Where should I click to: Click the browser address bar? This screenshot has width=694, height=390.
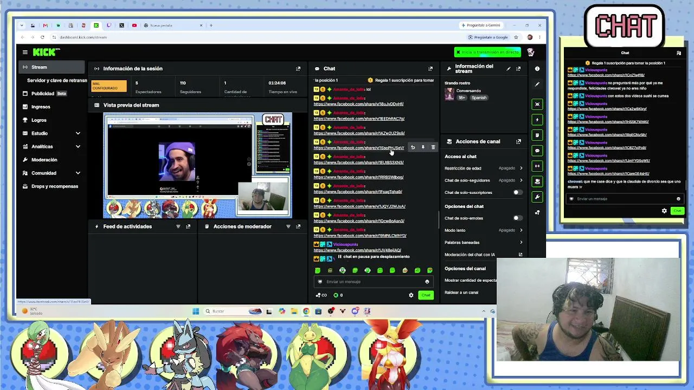click(260, 37)
